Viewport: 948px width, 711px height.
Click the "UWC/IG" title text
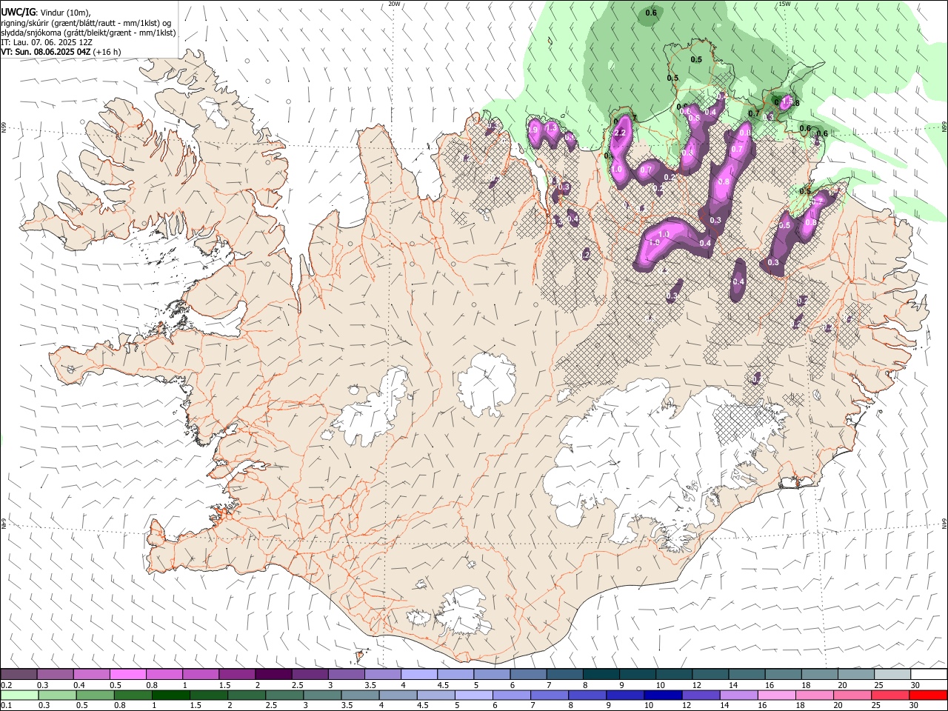pyautogui.click(x=17, y=11)
